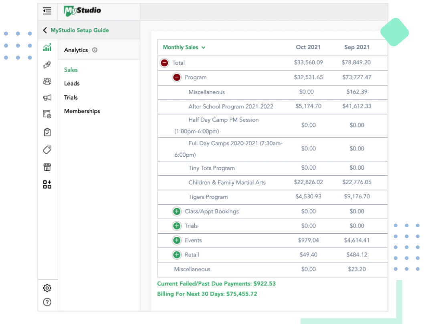
Task: Open the Analytics chart sidebar icon
Action: 47,48
